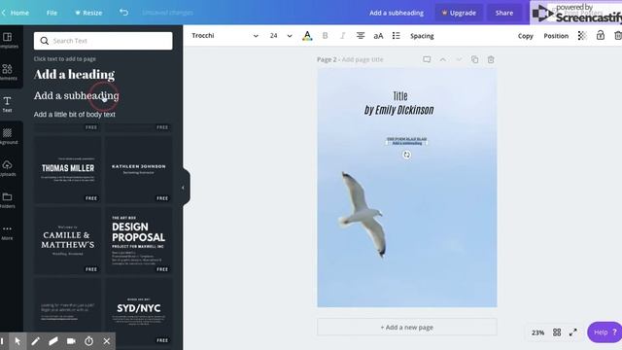Click the Search Text field
Image resolution: width=622 pixels, height=350 pixels.
click(103, 41)
